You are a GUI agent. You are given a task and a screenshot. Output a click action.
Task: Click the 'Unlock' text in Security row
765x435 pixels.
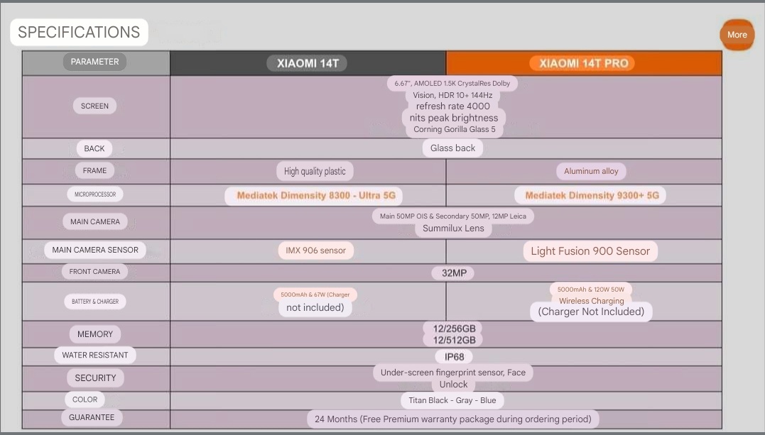[x=453, y=385]
